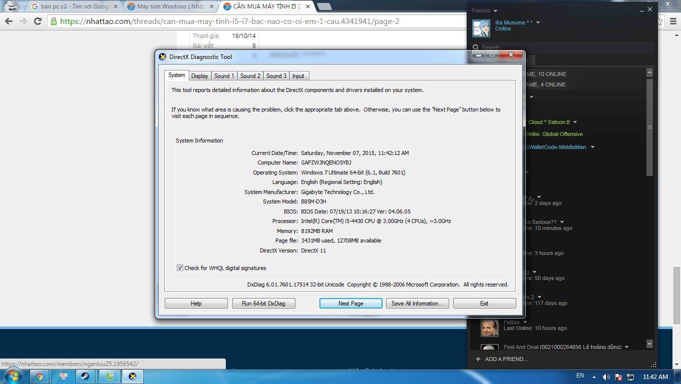Click the Next Page button

click(351, 303)
